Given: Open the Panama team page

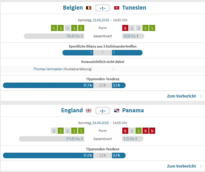Looking at the screenshot, I should pos(133,110).
